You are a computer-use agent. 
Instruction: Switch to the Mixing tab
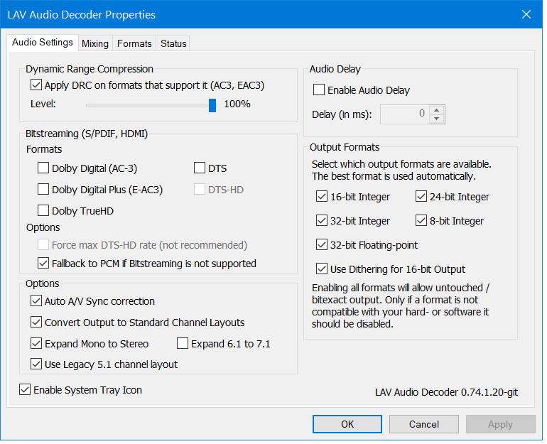point(95,43)
